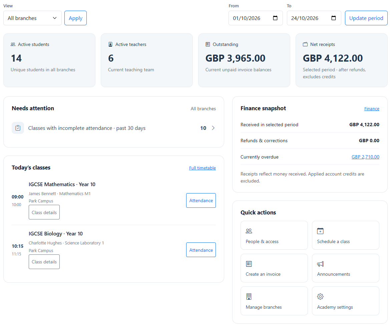Screen dimensions: 391x327
Task: Click the Create an invoice icon
Action: click(249, 264)
